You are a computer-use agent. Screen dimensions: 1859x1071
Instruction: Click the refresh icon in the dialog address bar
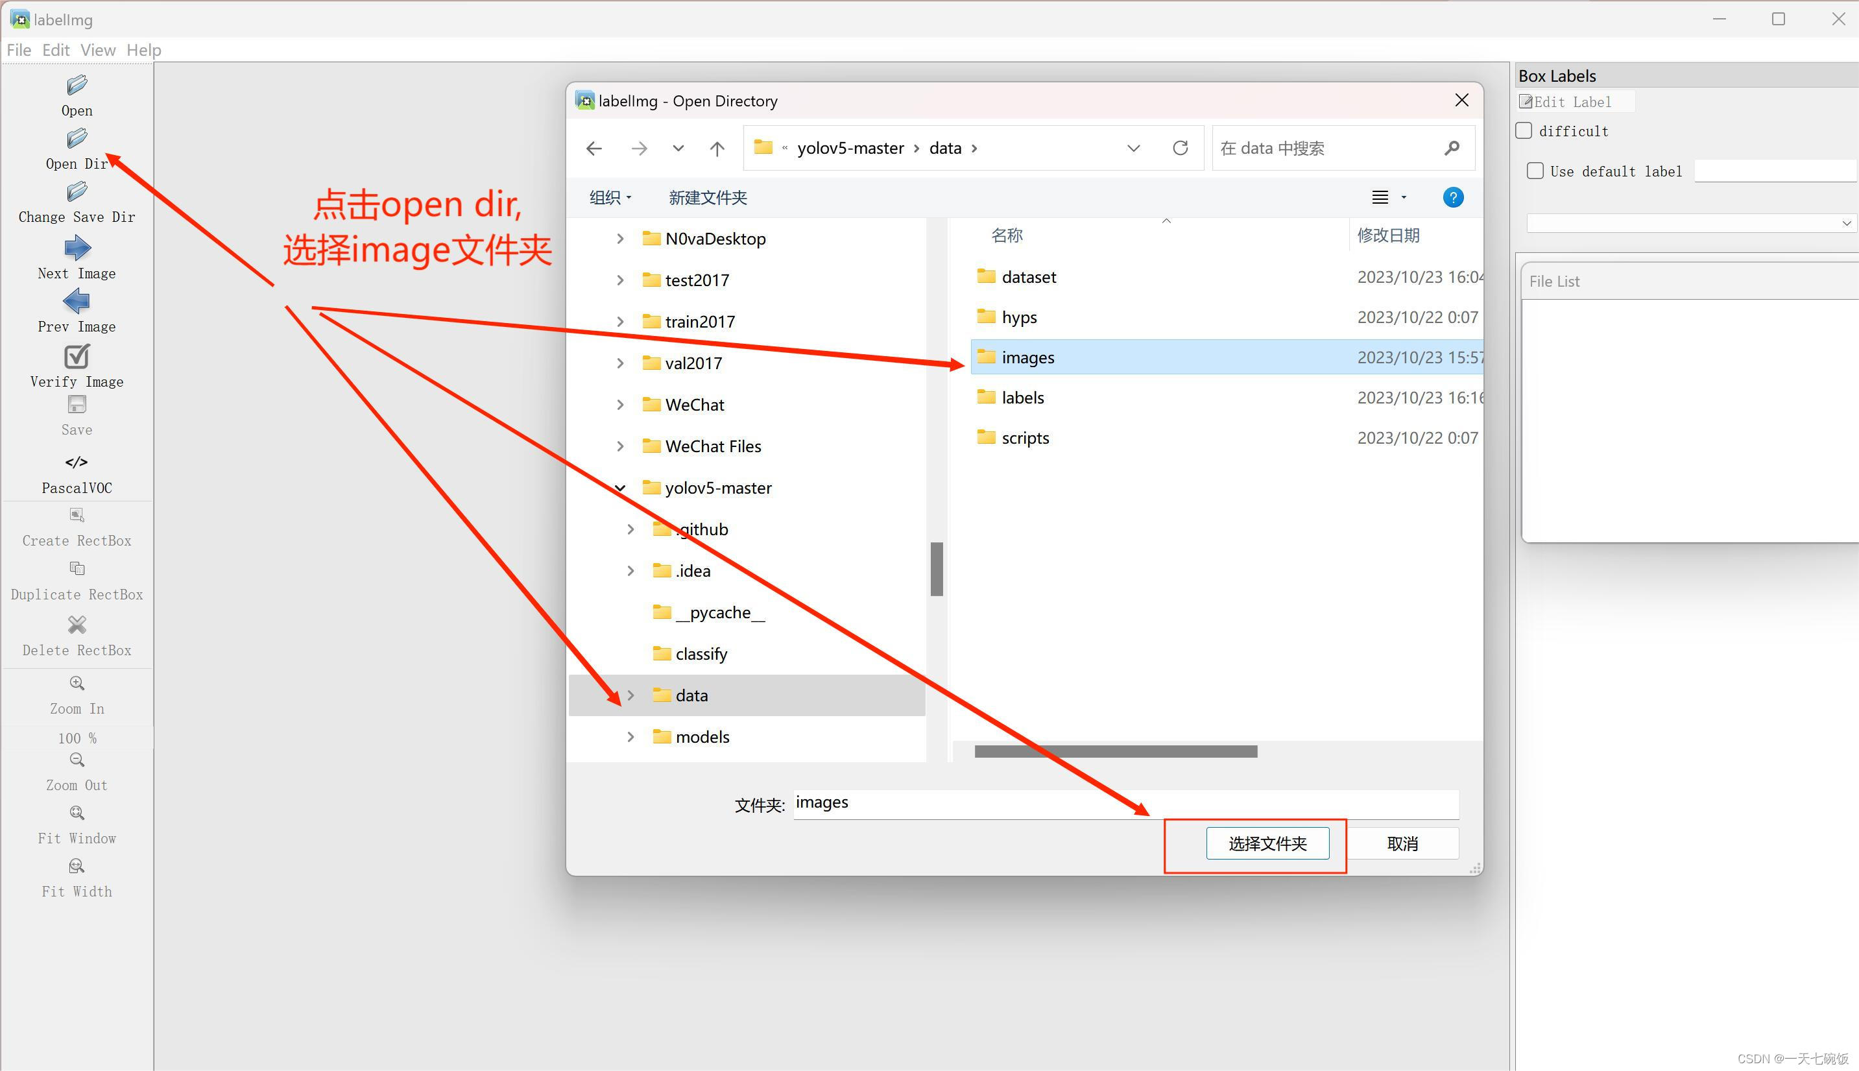tap(1181, 148)
